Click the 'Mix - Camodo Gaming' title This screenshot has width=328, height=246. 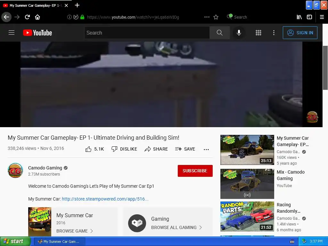tap(291, 175)
